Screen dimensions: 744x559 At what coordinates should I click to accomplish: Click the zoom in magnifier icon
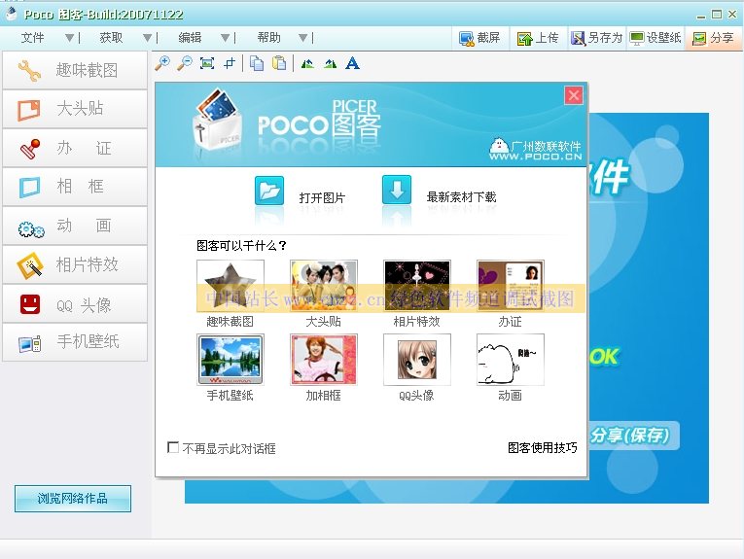pos(162,63)
